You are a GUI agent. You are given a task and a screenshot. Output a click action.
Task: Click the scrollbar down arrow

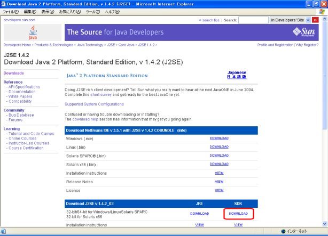[x=324, y=224]
